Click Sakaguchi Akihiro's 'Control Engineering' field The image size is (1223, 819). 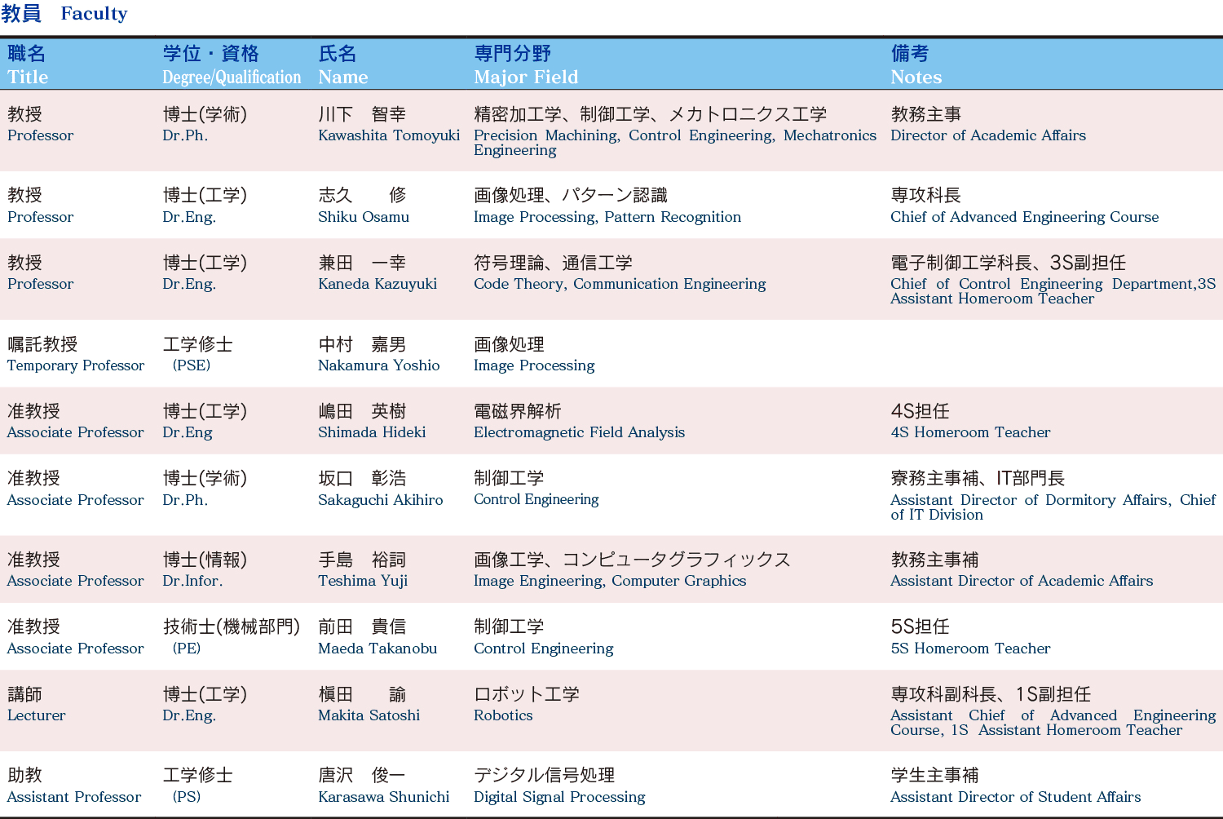[x=536, y=499]
